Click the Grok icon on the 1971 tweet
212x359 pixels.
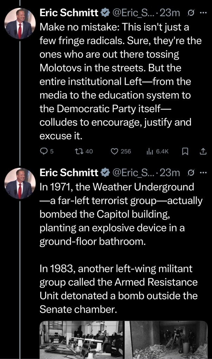click(x=192, y=172)
